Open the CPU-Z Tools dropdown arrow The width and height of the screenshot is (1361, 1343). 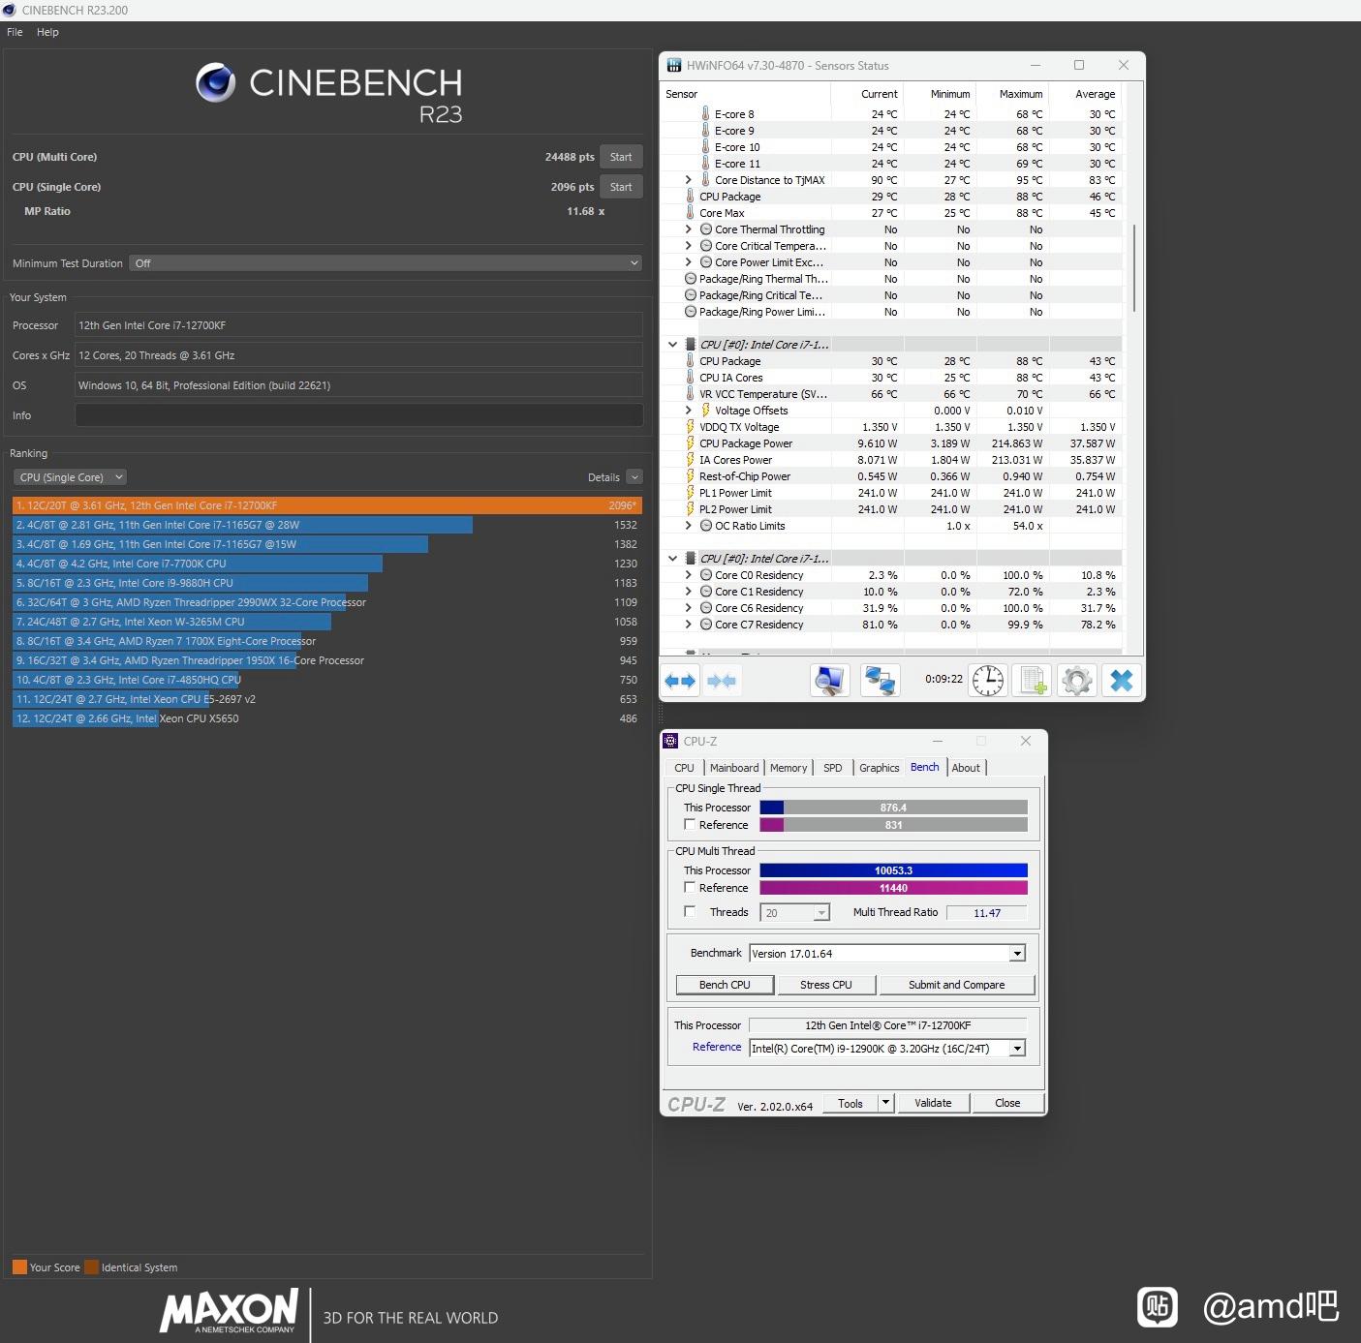(885, 1103)
